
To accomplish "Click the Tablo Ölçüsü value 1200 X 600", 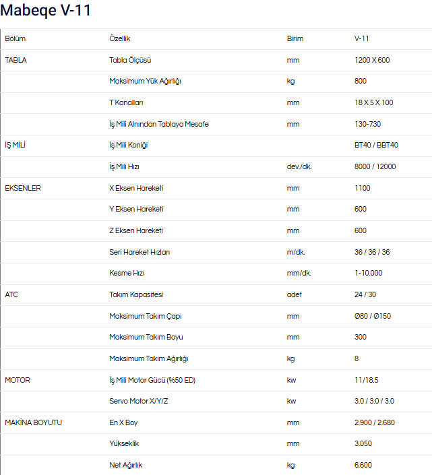I will pos(371,60).
